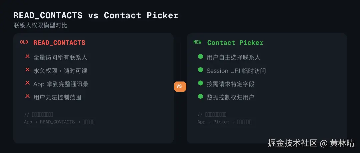
Task: Select the green Contact Picker card heading
Action: 235,43
